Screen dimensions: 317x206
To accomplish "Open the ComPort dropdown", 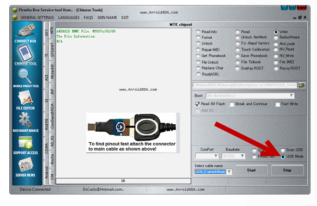I will [216, 156].
